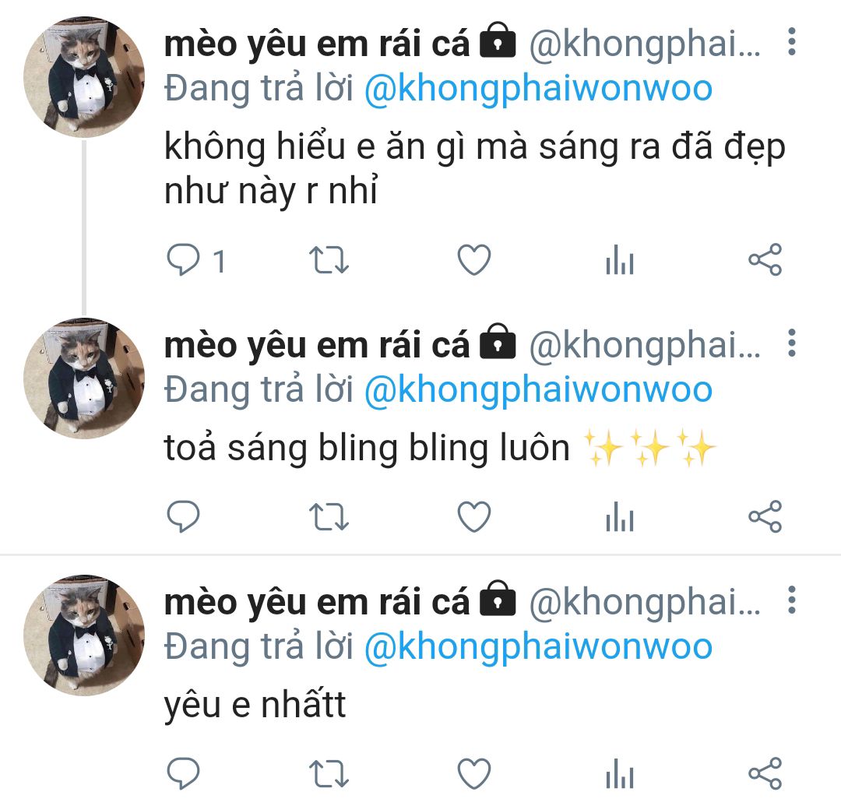Like the 'yêu e nhấtt' tweet

pyautogui.click(x=474, y=774)
